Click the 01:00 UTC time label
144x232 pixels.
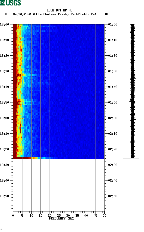tap(113, 24)
